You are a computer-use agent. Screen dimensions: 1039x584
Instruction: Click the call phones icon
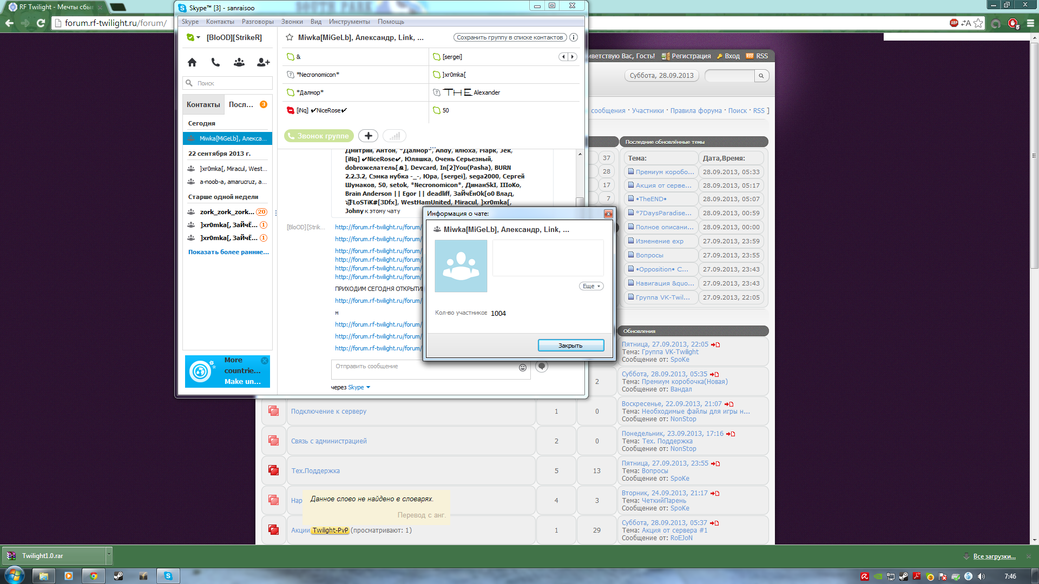[215, 62]
